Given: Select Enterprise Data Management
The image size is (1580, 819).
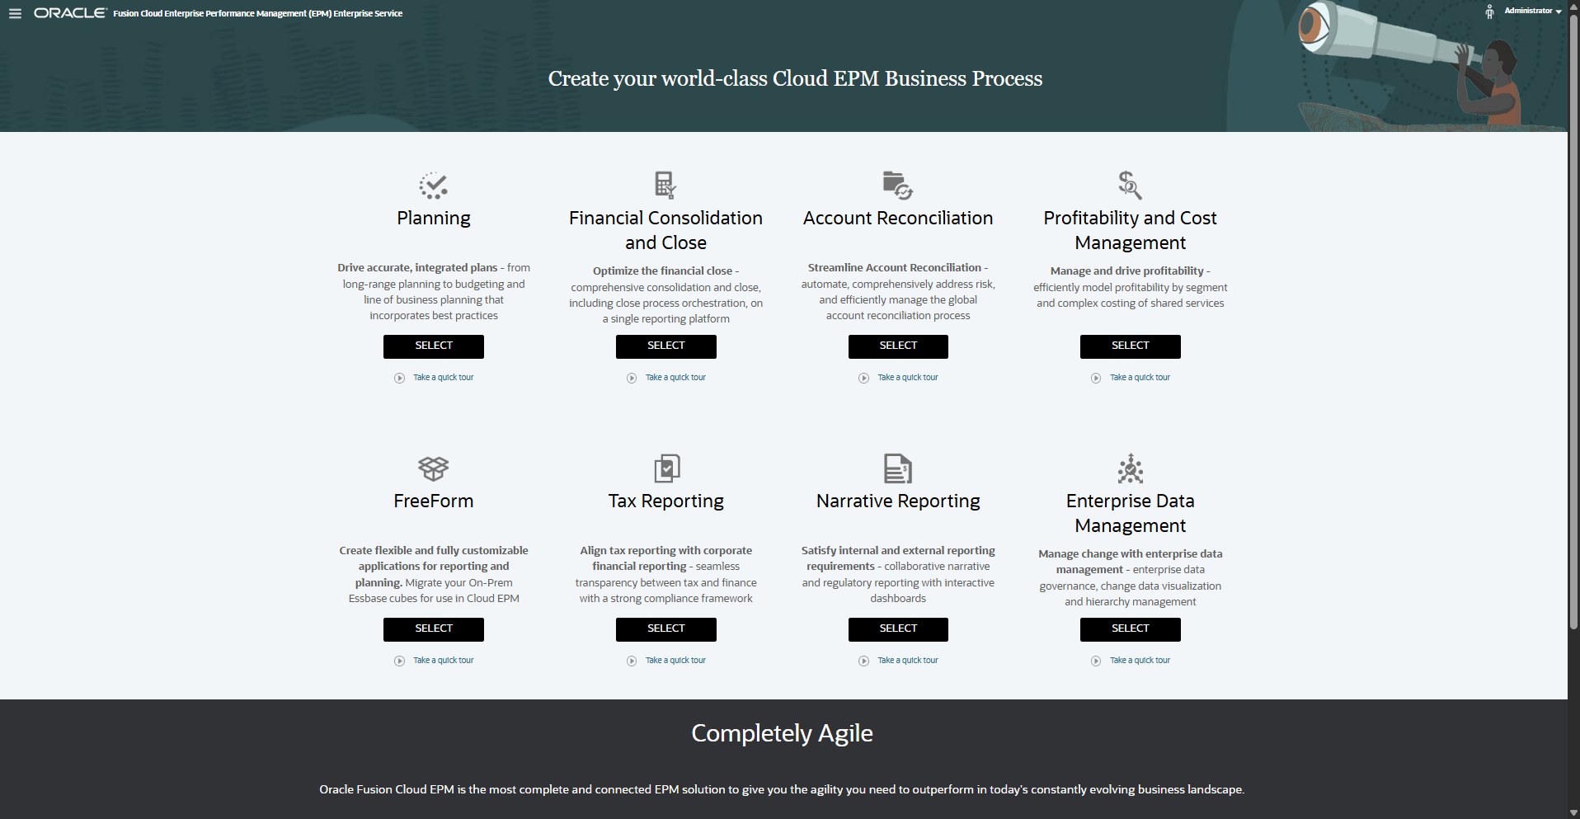Looking at the screenshot, I should [1131, 629].
